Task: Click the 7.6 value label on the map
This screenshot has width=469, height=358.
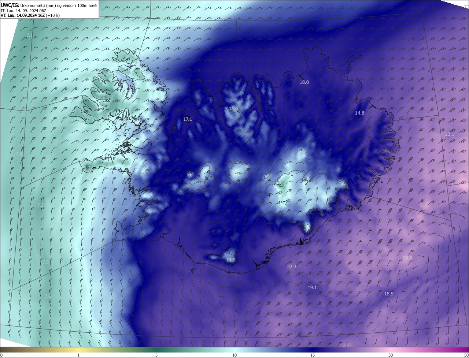Action: 48,296
